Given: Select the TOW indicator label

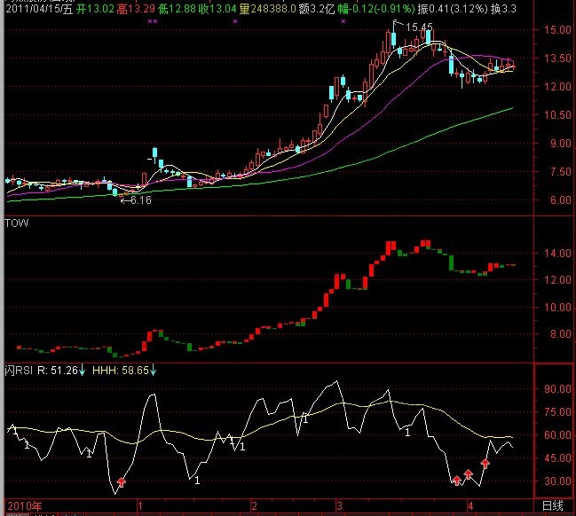Looking at the screenshot, I should tap(17, 223).
